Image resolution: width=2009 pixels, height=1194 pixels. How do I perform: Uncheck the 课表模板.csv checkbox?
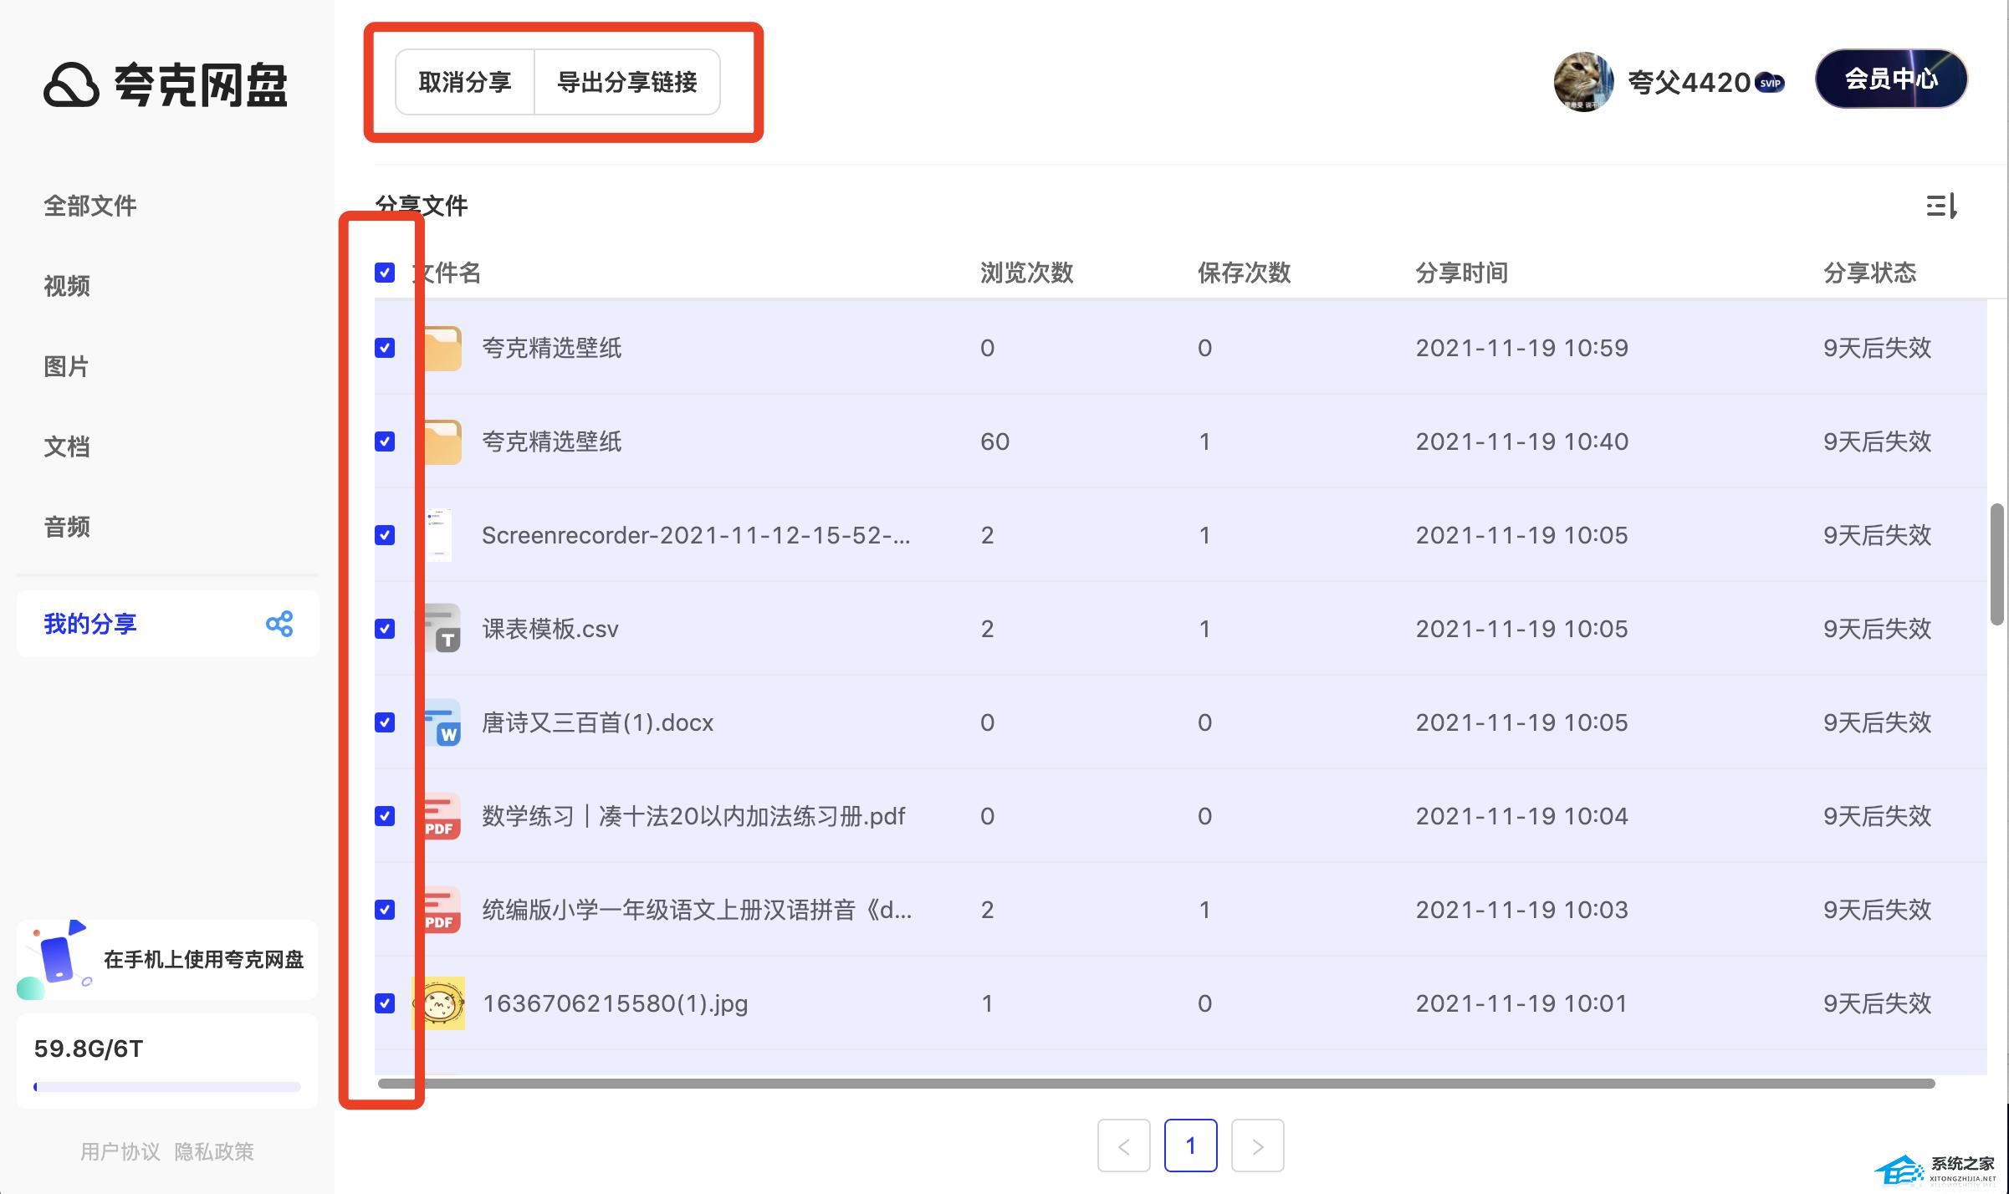tap(385, 629)
